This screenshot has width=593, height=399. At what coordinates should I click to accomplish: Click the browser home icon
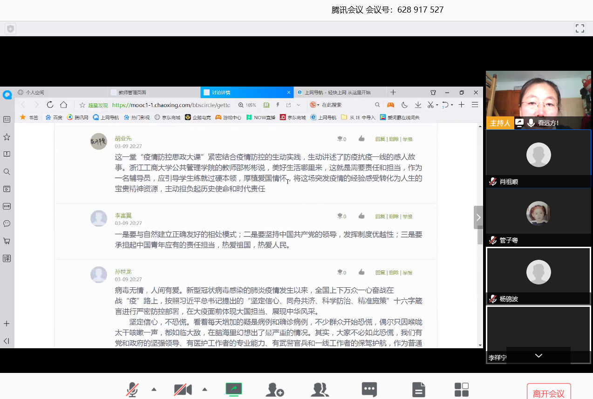[64, 105]
